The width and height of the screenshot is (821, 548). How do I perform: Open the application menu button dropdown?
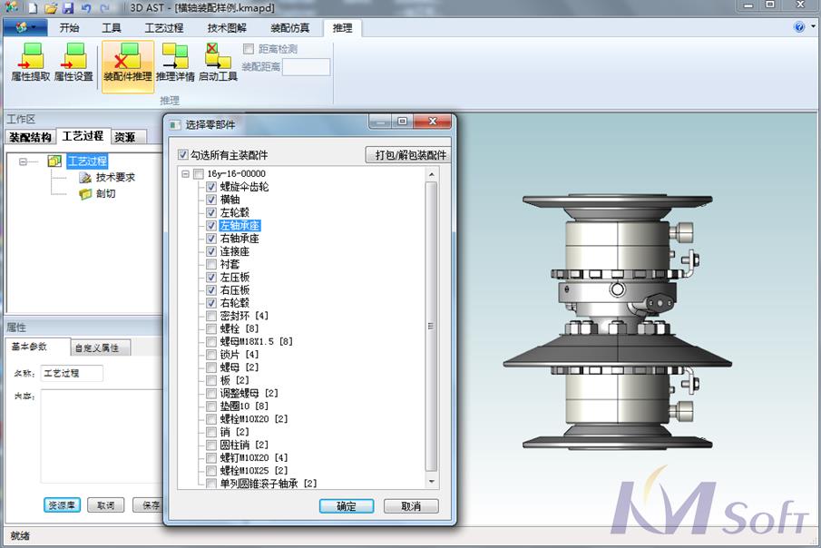(x=25, y=28)
